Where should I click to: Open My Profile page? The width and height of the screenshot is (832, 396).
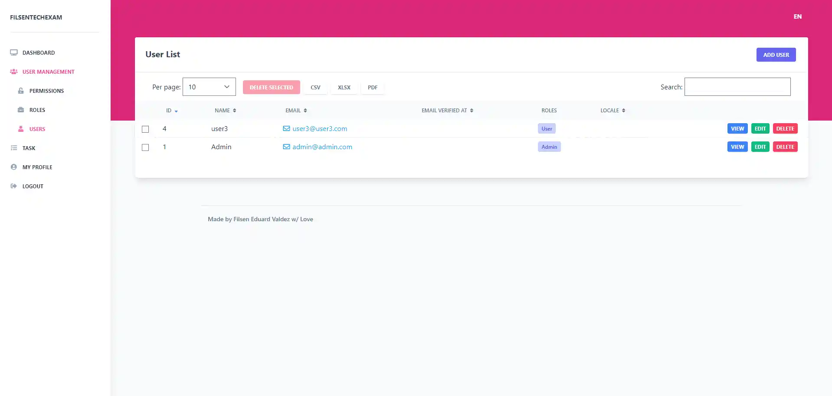37,167
